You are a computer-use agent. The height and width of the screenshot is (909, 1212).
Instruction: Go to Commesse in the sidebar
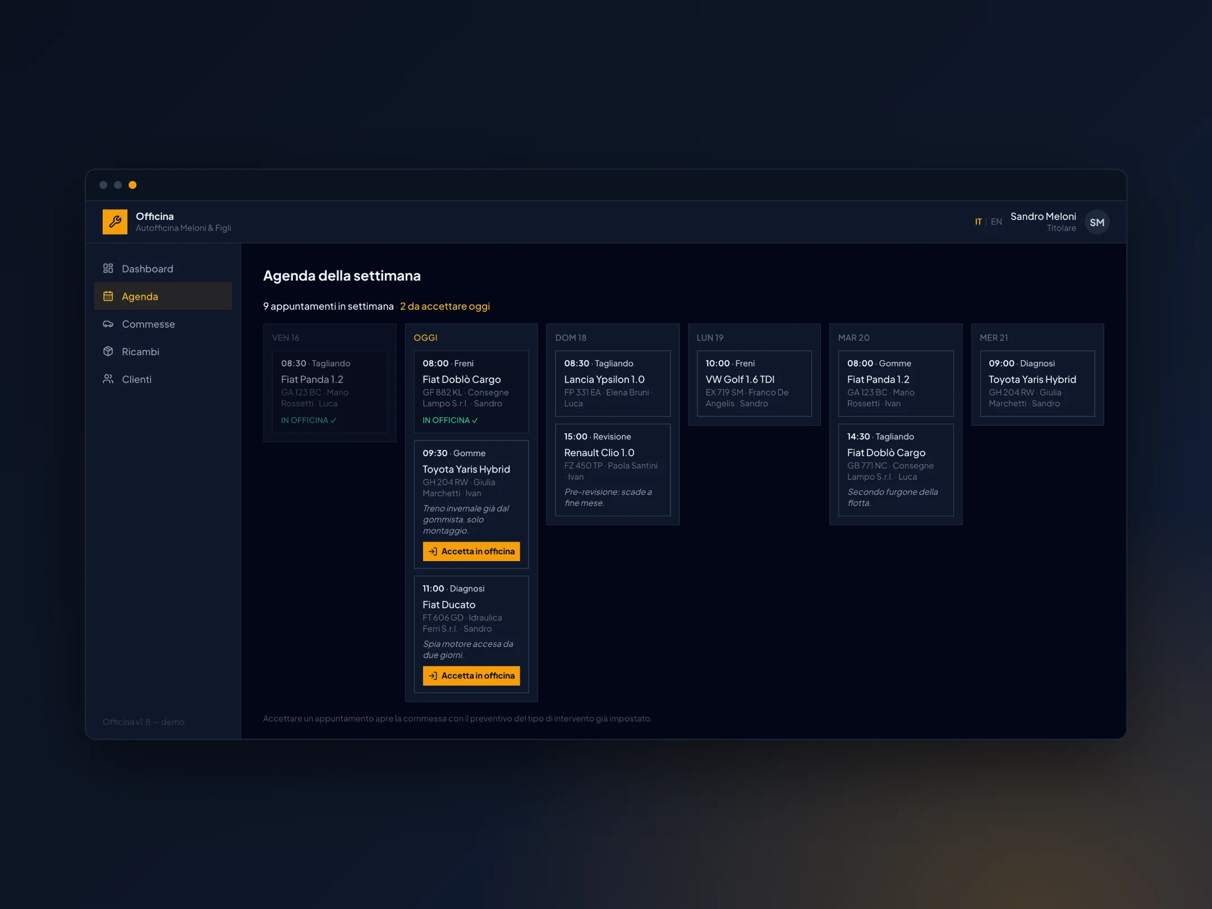coord(163,324)
